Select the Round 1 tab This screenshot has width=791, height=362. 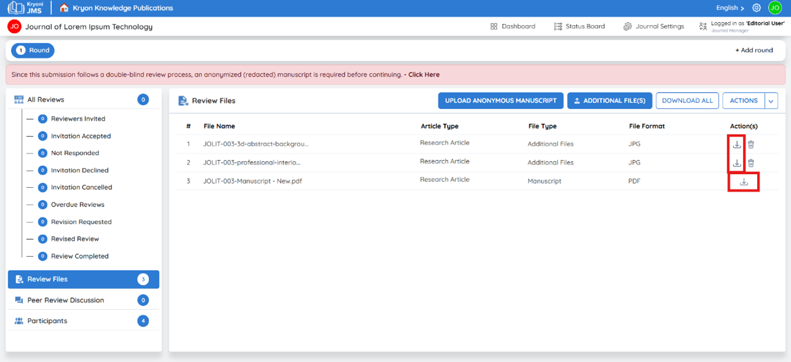point(33,50)
